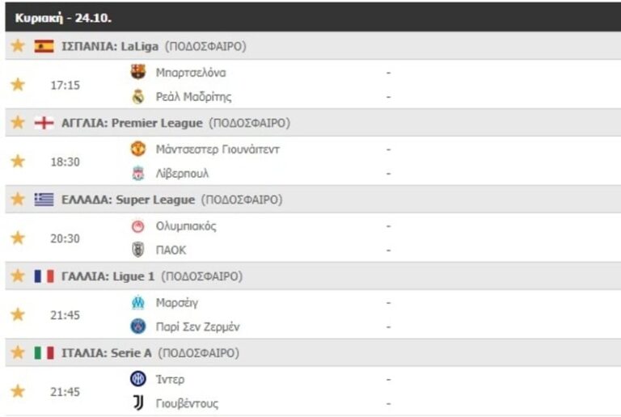Toggle favorite star for ΙΣΠΑΝΙΑ LaLiga league

coord(18,46)
